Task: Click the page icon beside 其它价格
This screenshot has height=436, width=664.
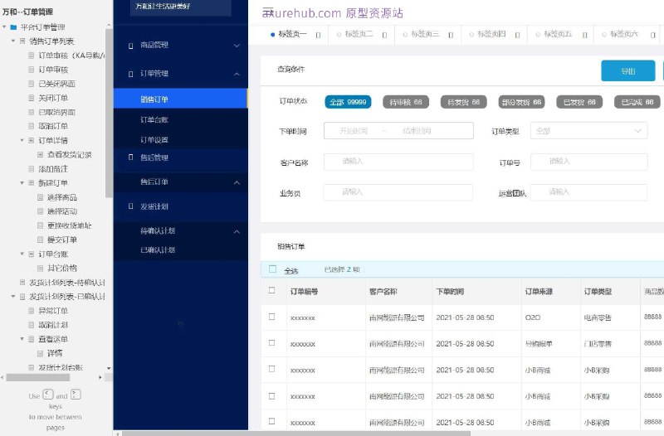Action: (40, 268)
